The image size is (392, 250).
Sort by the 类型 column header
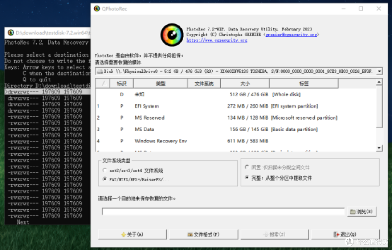coord(160,84)
